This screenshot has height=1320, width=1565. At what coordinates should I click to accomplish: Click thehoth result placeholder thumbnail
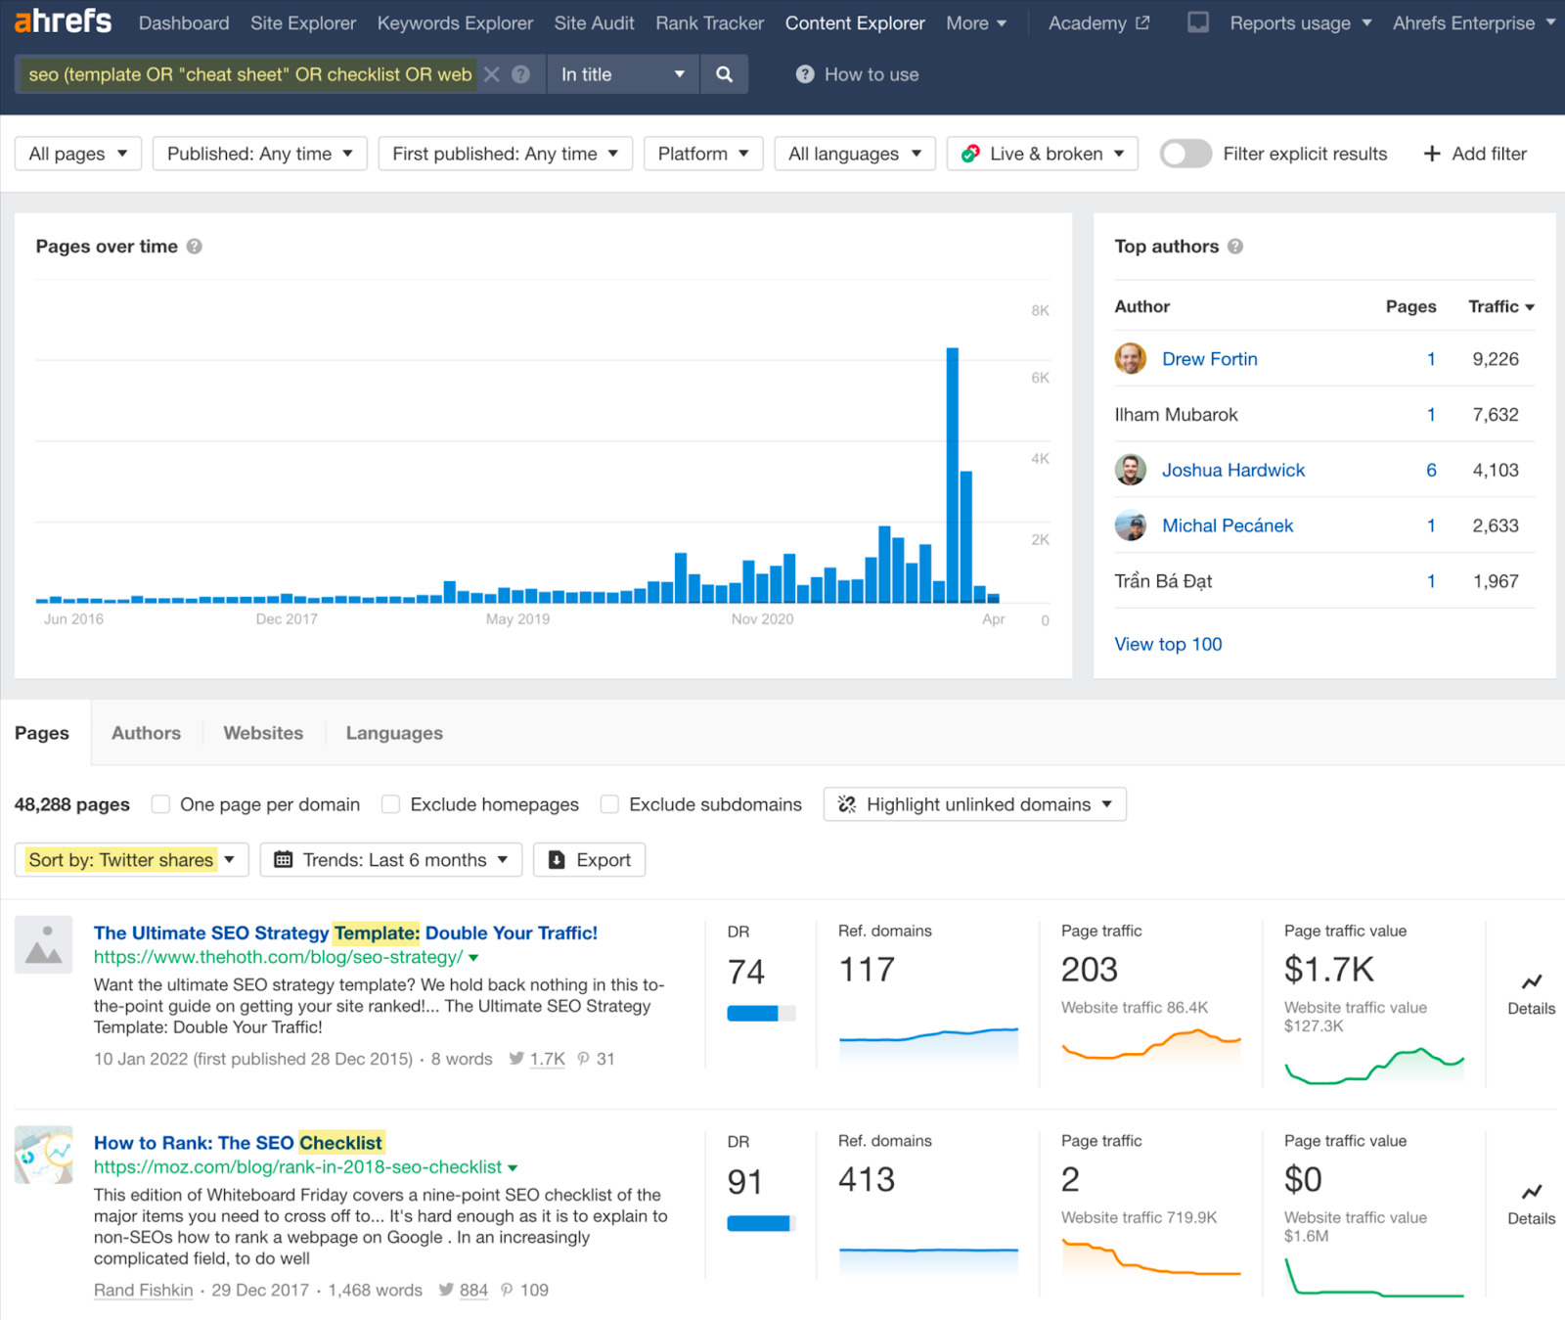click(x=44, y=944)
